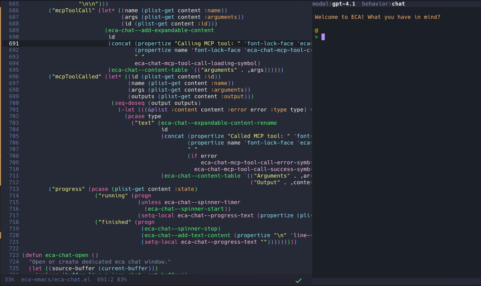Click eca-chat--spinner-stop on line 719
Screen dimensions: 481x286
pyautogui.click(x=181, y=229)
